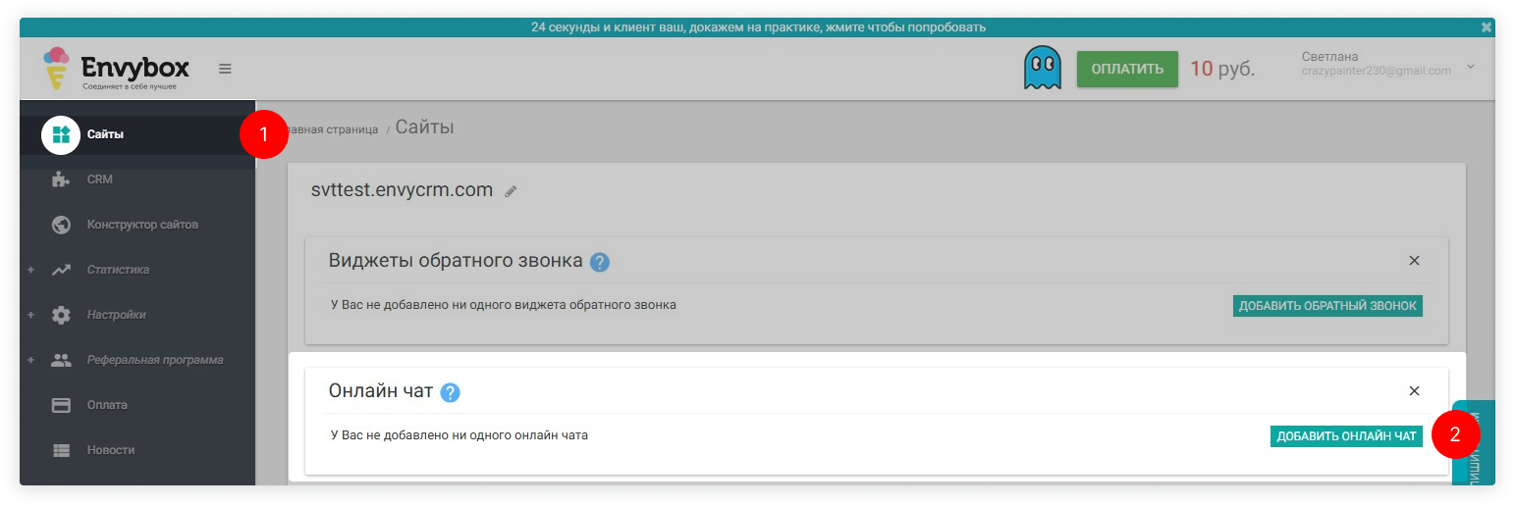This screenshot has width=1515, height=507.
Task: Open the Светлана account dropdown arrow
Action: click(x=1470, y=67)
